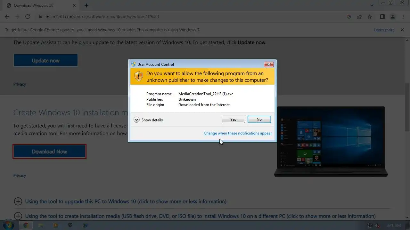Click the muted volume tray icon
This screenshot has height=230, width=410.
378,226
